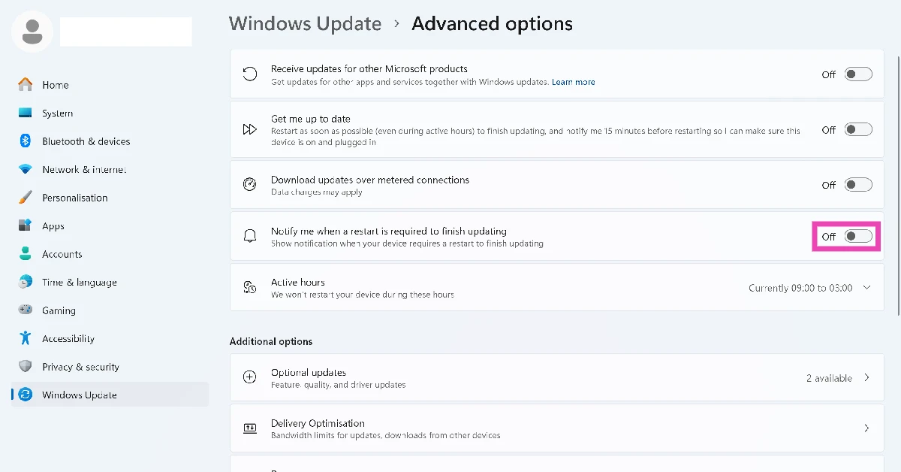Click the Privacy & security shield icon

(25, 367)
